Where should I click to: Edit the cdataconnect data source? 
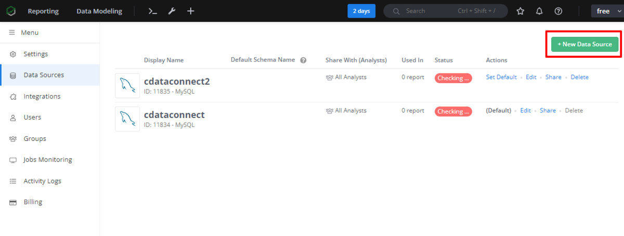(x=526, y=110)
